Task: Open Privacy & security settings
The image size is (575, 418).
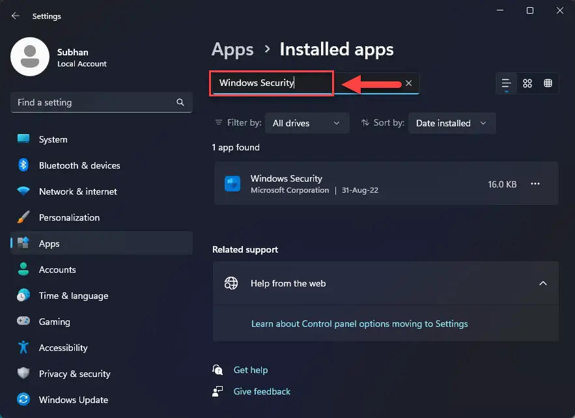Action: pos(102,374)
